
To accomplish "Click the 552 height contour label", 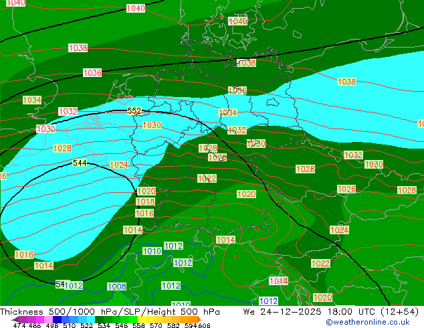I will click(134, 110).
